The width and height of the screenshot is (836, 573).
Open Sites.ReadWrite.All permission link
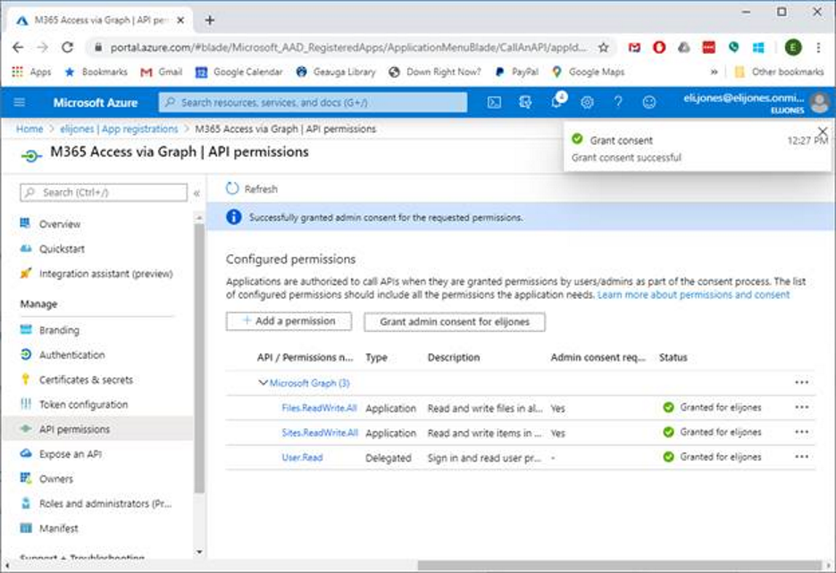pyautogui.click(x=319, y=433)
